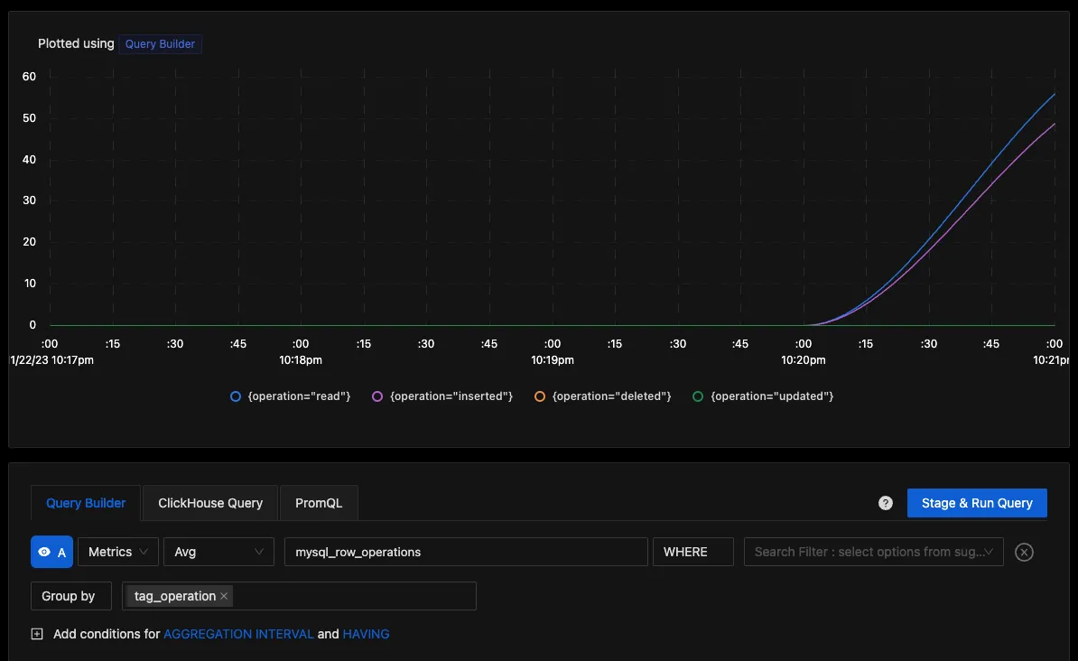Open the Metrics data source dropdown
This screenshot has height=661, width=1078.
point(118,552)
